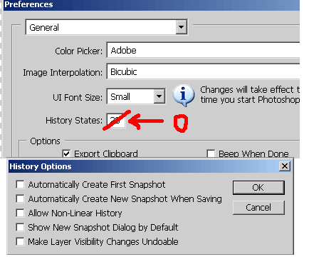This screenshot has height=267, width=309.
Task: Check Automatically Create New Snapshot When Saving
Action: [x=20, y=198]
